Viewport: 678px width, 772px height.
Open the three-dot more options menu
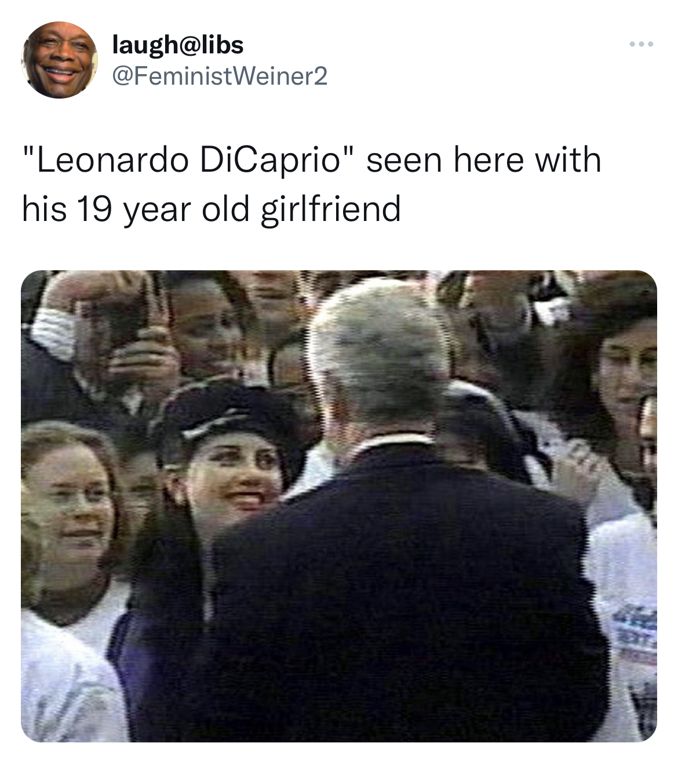641,44
